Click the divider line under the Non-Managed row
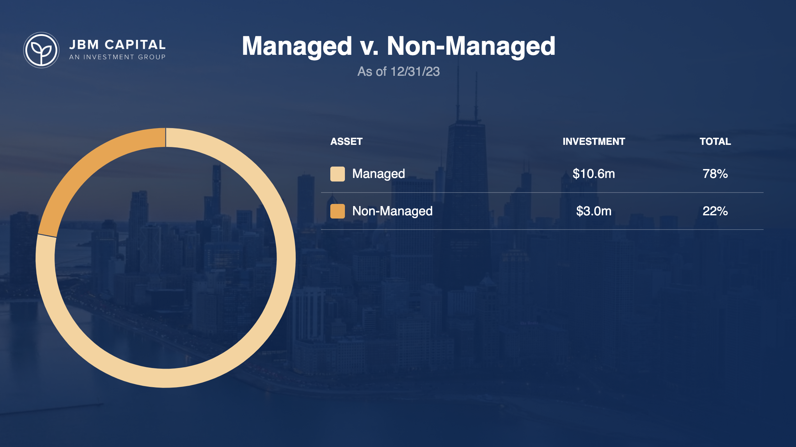The width and height of the screenshot is (796, 447). (542, 230)
